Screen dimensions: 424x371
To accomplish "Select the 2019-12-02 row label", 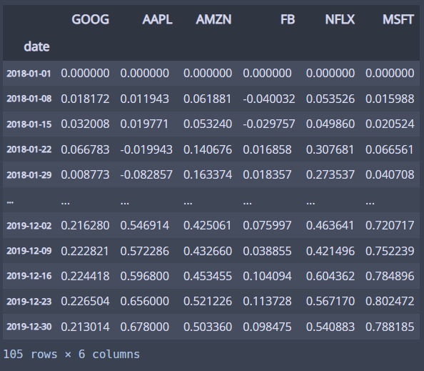I will click(29, 226).
